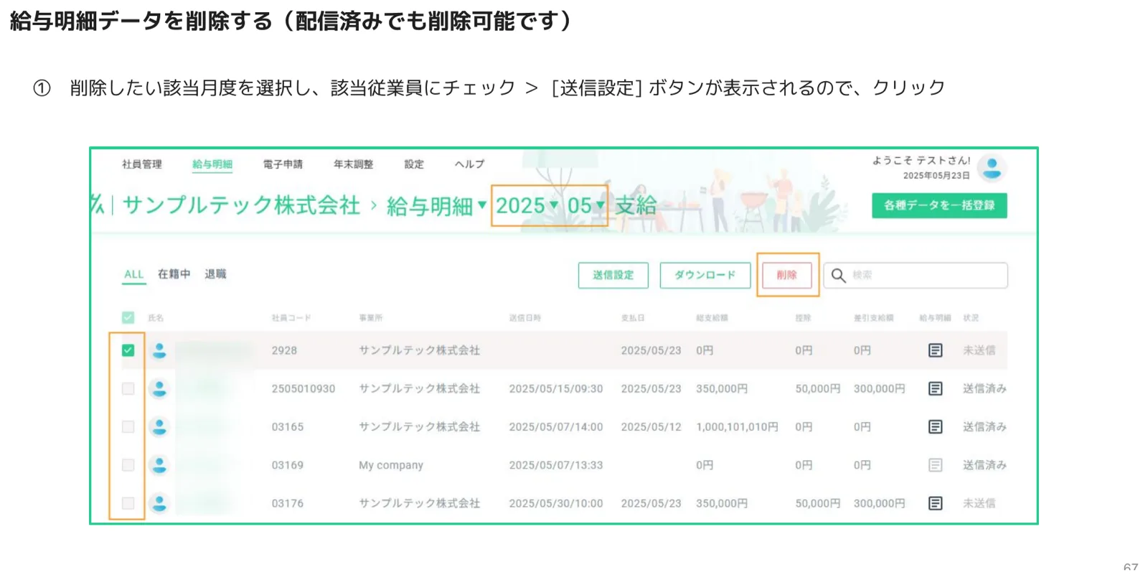The image size is (1148, 580).
Task: Open payslip document icon for employee 03176
Action: (935, 503)
